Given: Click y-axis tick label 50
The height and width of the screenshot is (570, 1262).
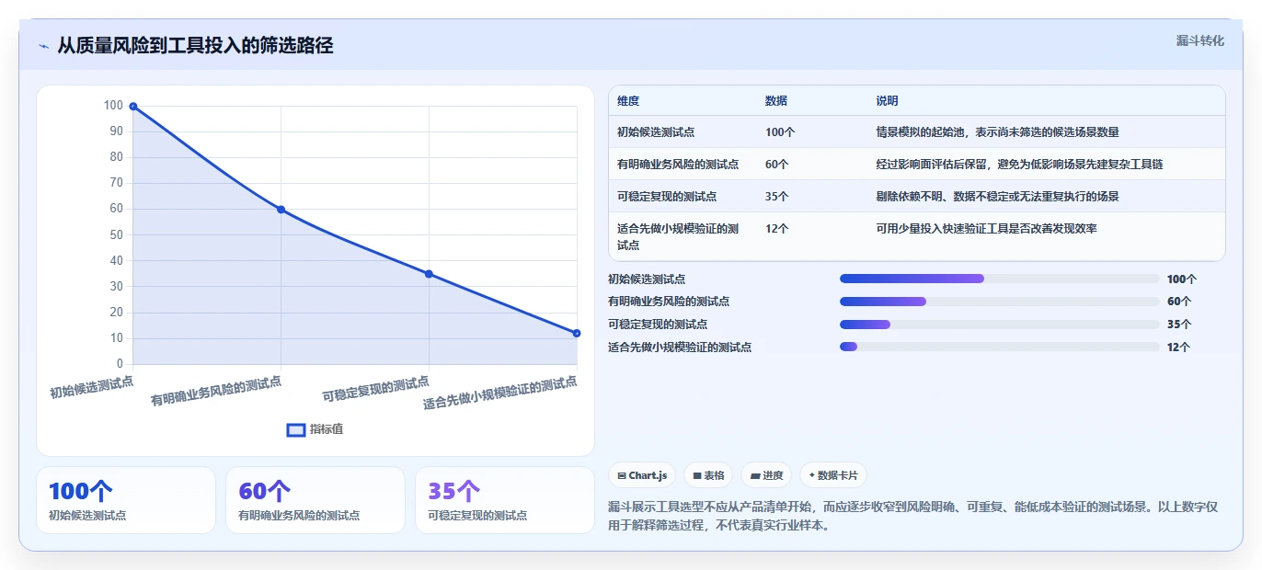Looking at the screenshot, I should pos(116,235).
